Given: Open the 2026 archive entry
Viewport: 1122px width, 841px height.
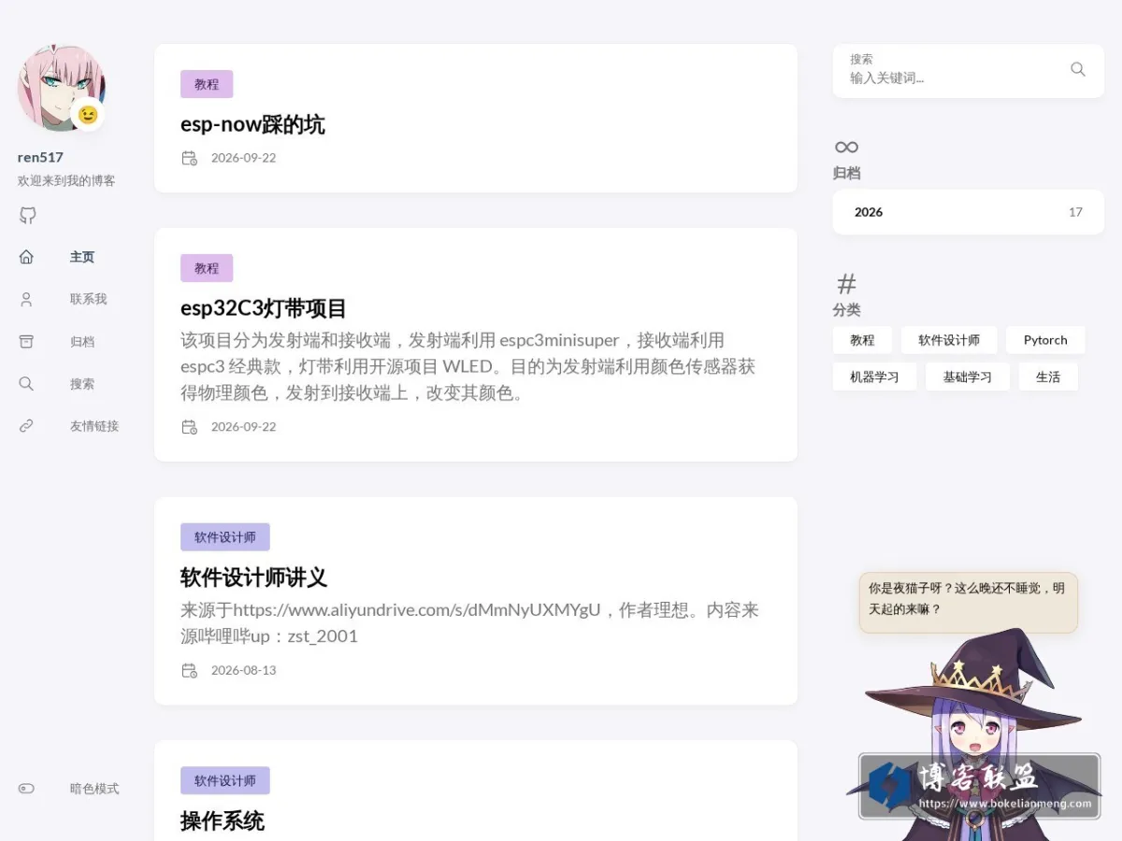Looking at the screenshot, I should coord(969,212).
